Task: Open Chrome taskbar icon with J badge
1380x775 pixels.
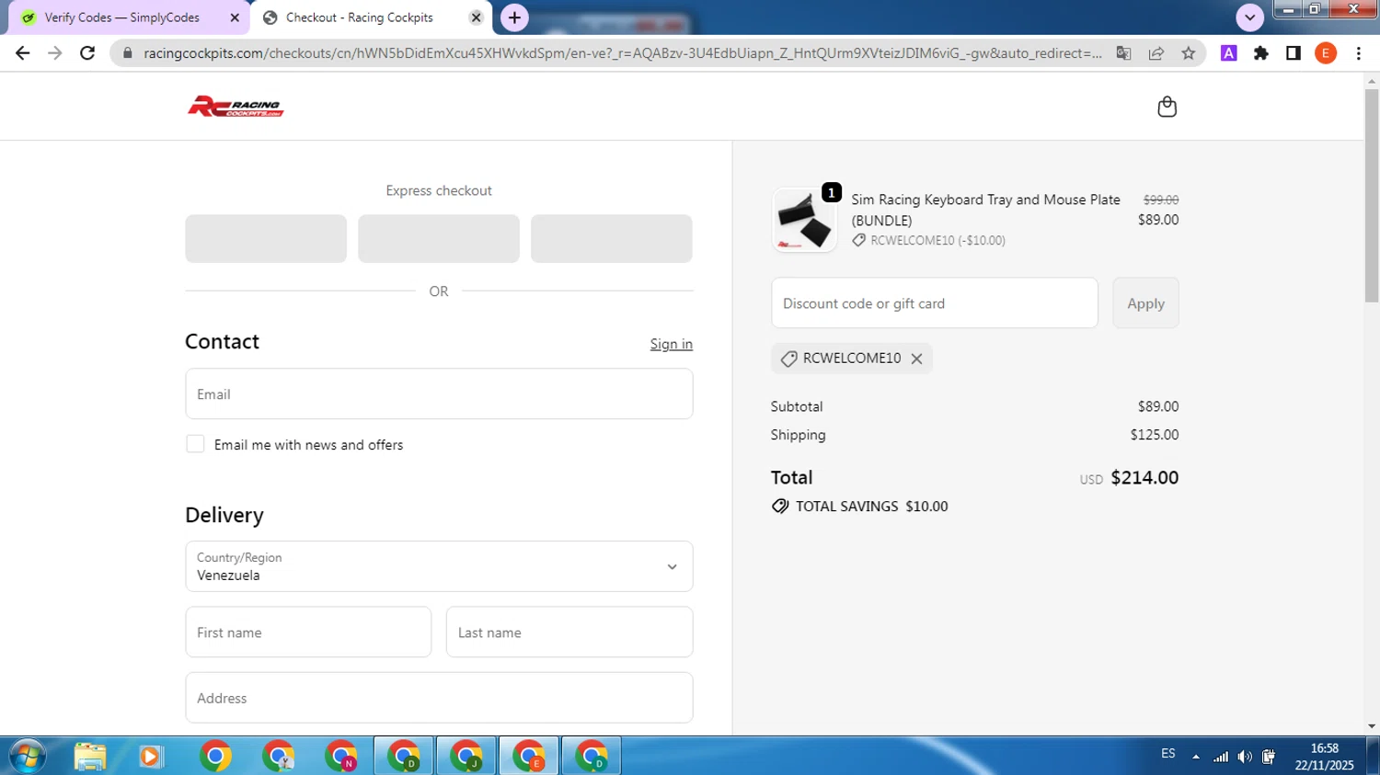Action: [x=466, y=757]
